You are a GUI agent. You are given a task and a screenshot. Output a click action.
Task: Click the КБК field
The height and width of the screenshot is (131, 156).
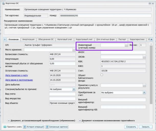tap(123, 61)
